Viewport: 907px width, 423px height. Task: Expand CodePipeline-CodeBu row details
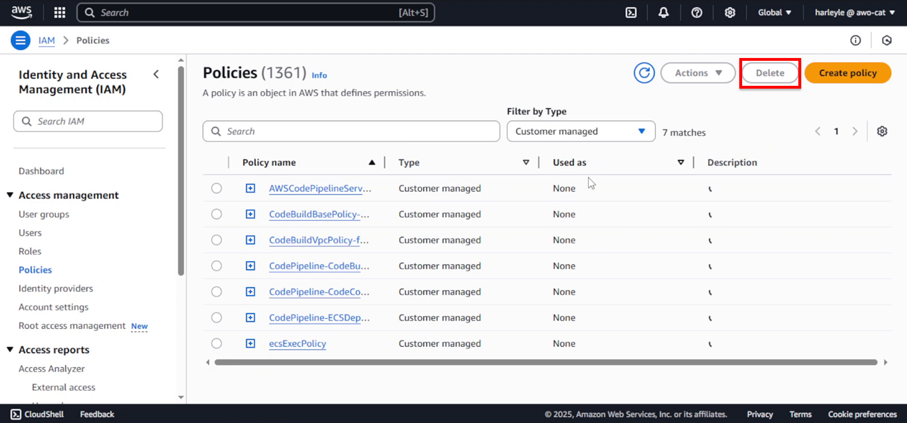click(x=250, y=266)
